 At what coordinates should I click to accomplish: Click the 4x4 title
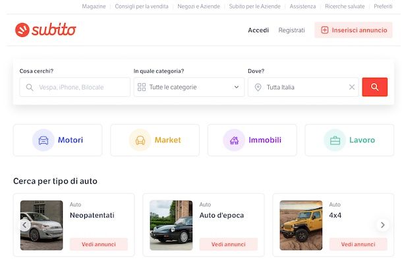point(335,216)
